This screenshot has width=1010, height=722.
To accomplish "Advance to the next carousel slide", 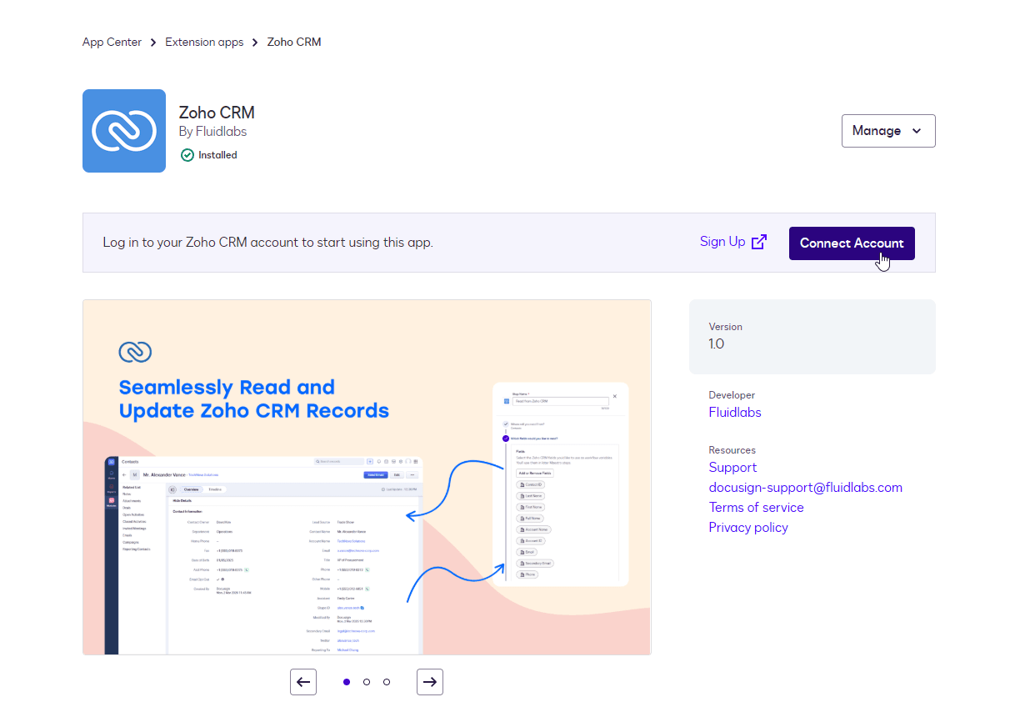I will point(430,682).
